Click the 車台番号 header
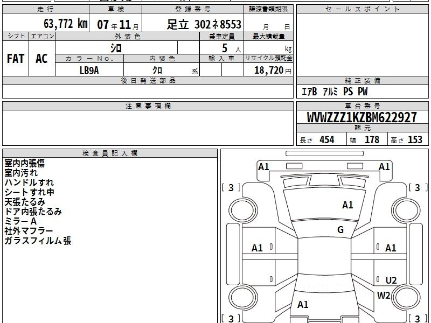The image size is (431, 323). [363, 106]
